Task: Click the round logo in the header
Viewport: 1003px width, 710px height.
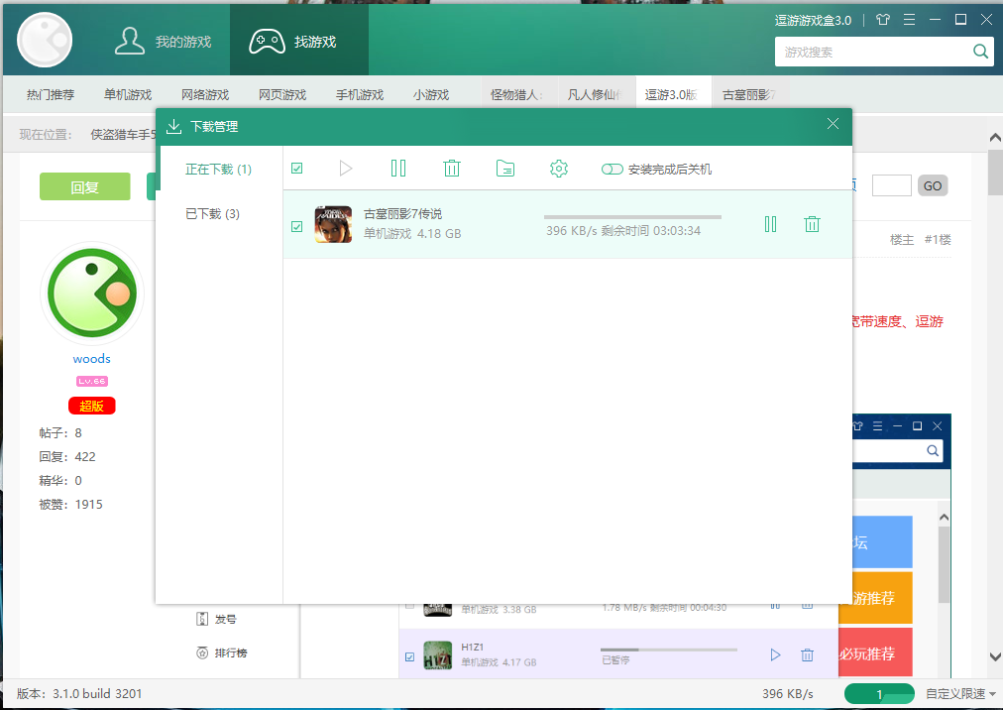Action: coord(45,40)
